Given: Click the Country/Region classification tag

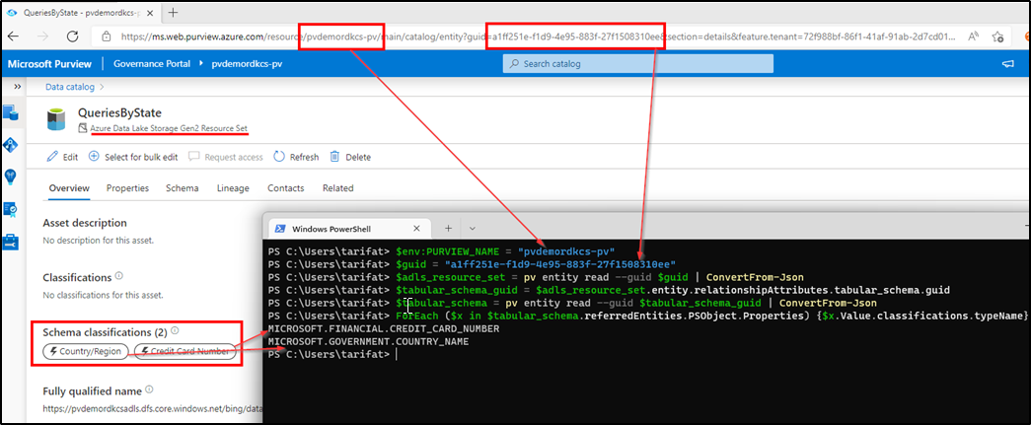Looking at the screenshot, I should click(x=86, y=351).
